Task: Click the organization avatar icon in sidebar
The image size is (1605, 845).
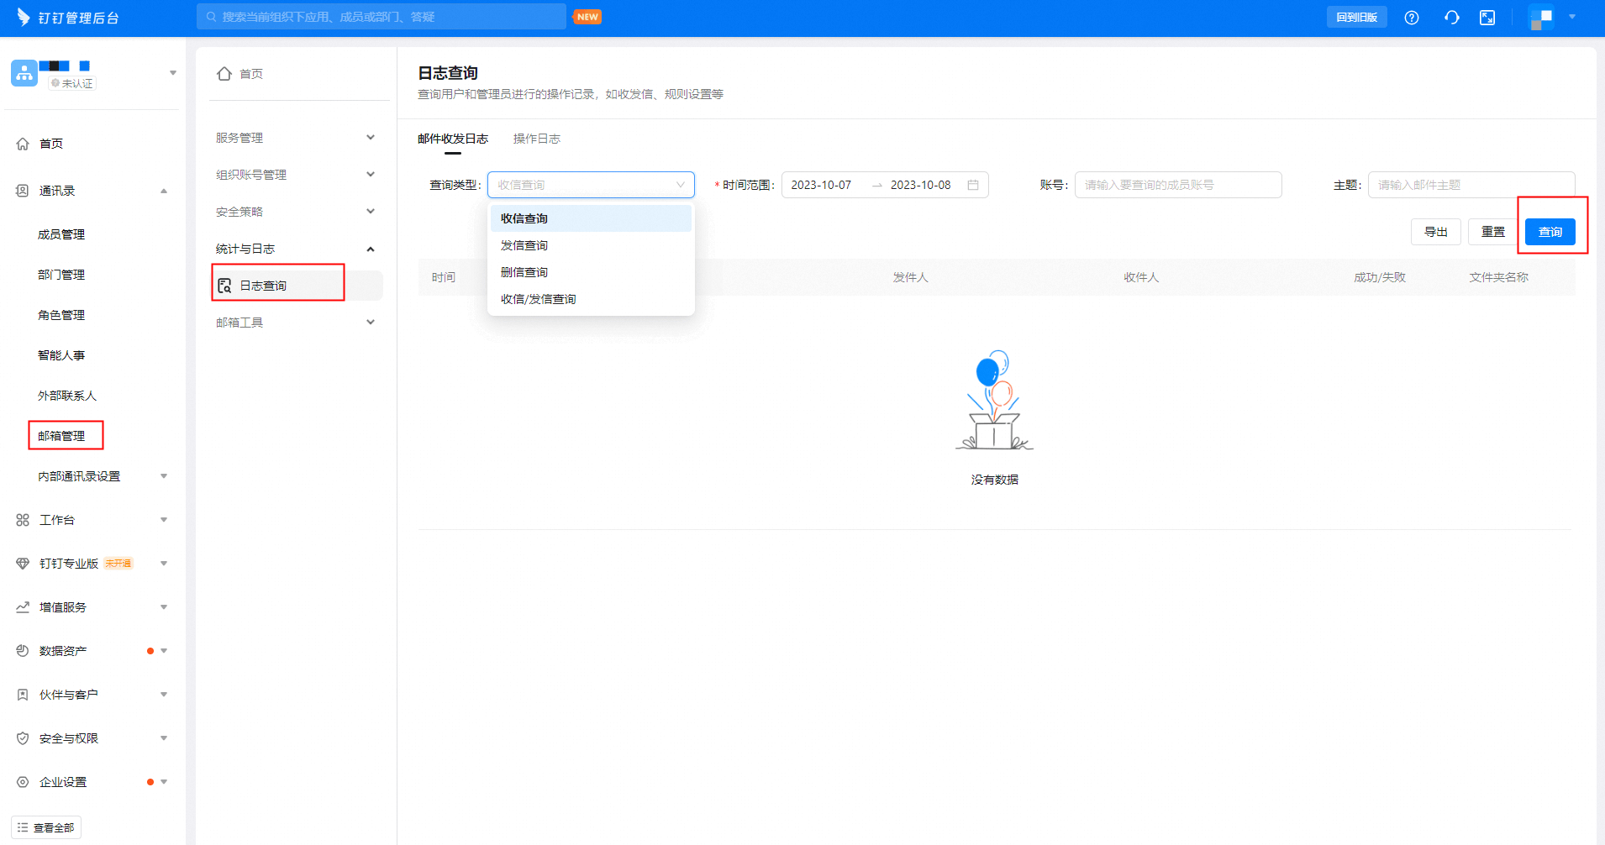Action: coord(24,73)
